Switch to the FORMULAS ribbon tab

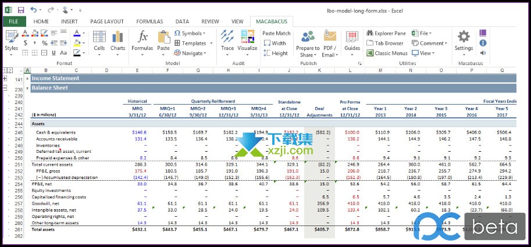[x=149, y=22]
